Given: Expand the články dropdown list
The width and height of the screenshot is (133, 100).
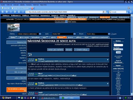Looking at the screenshot, I should click(40, 34).
